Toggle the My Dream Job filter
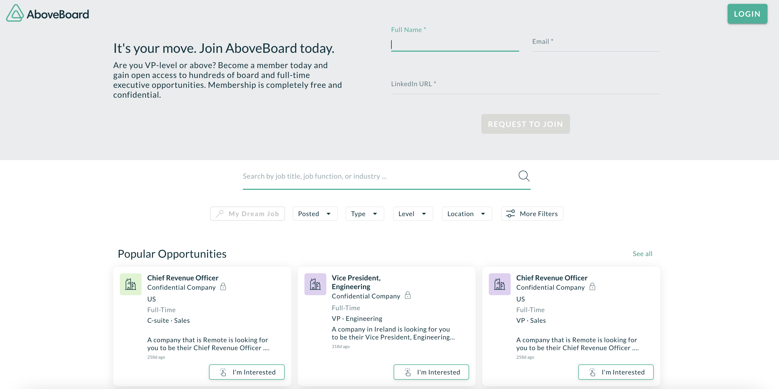This screenshot has width=779, height=389. tap(247, 214)
